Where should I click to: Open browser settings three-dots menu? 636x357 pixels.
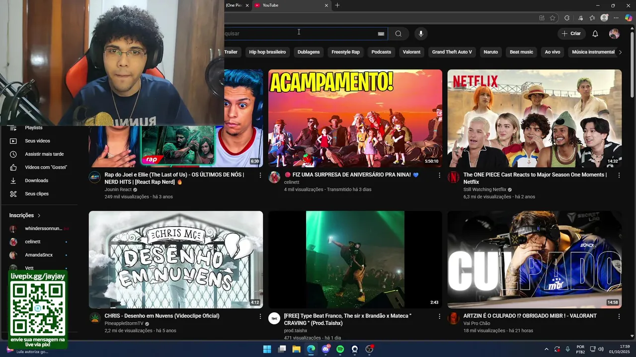click(616, 18)
